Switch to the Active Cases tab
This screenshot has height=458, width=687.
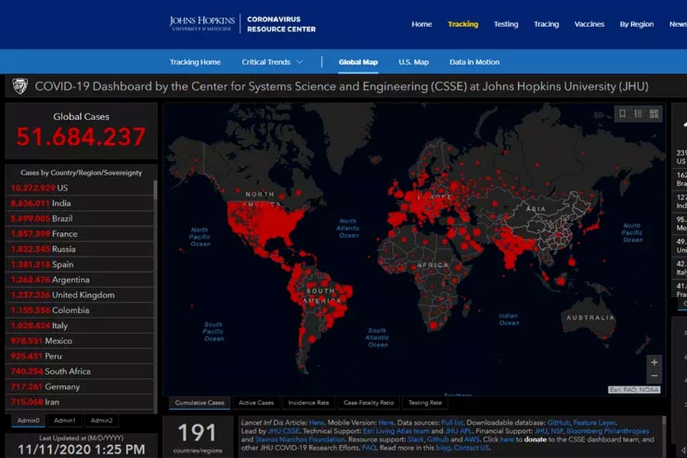256,403
